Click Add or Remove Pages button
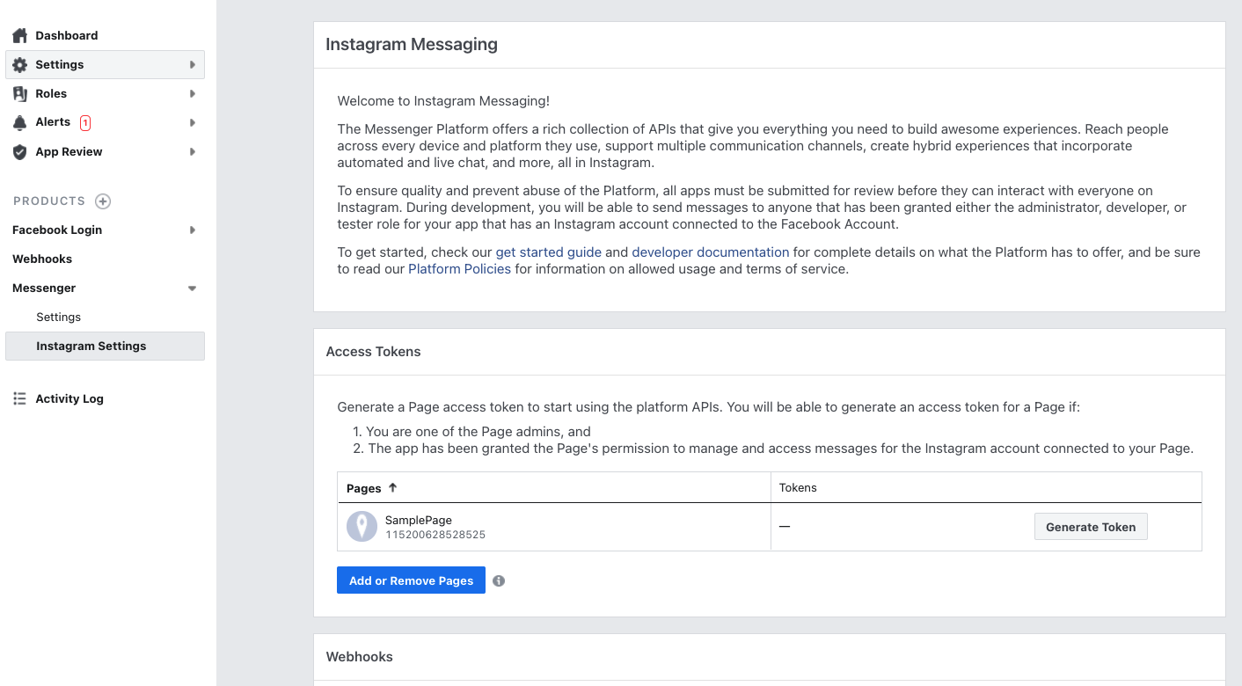The width and height of the screenshot is (1242, 686). point(411,580)
